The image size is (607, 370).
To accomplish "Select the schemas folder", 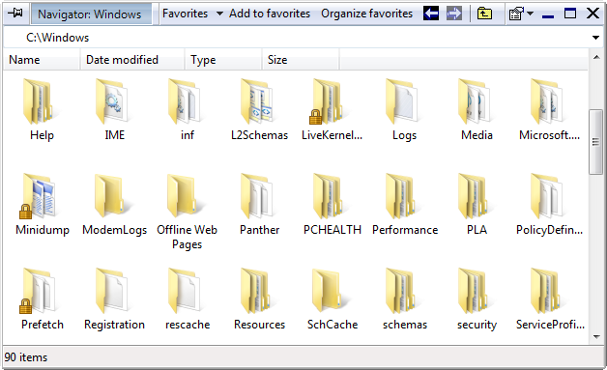I will click(x=404, y=299).
